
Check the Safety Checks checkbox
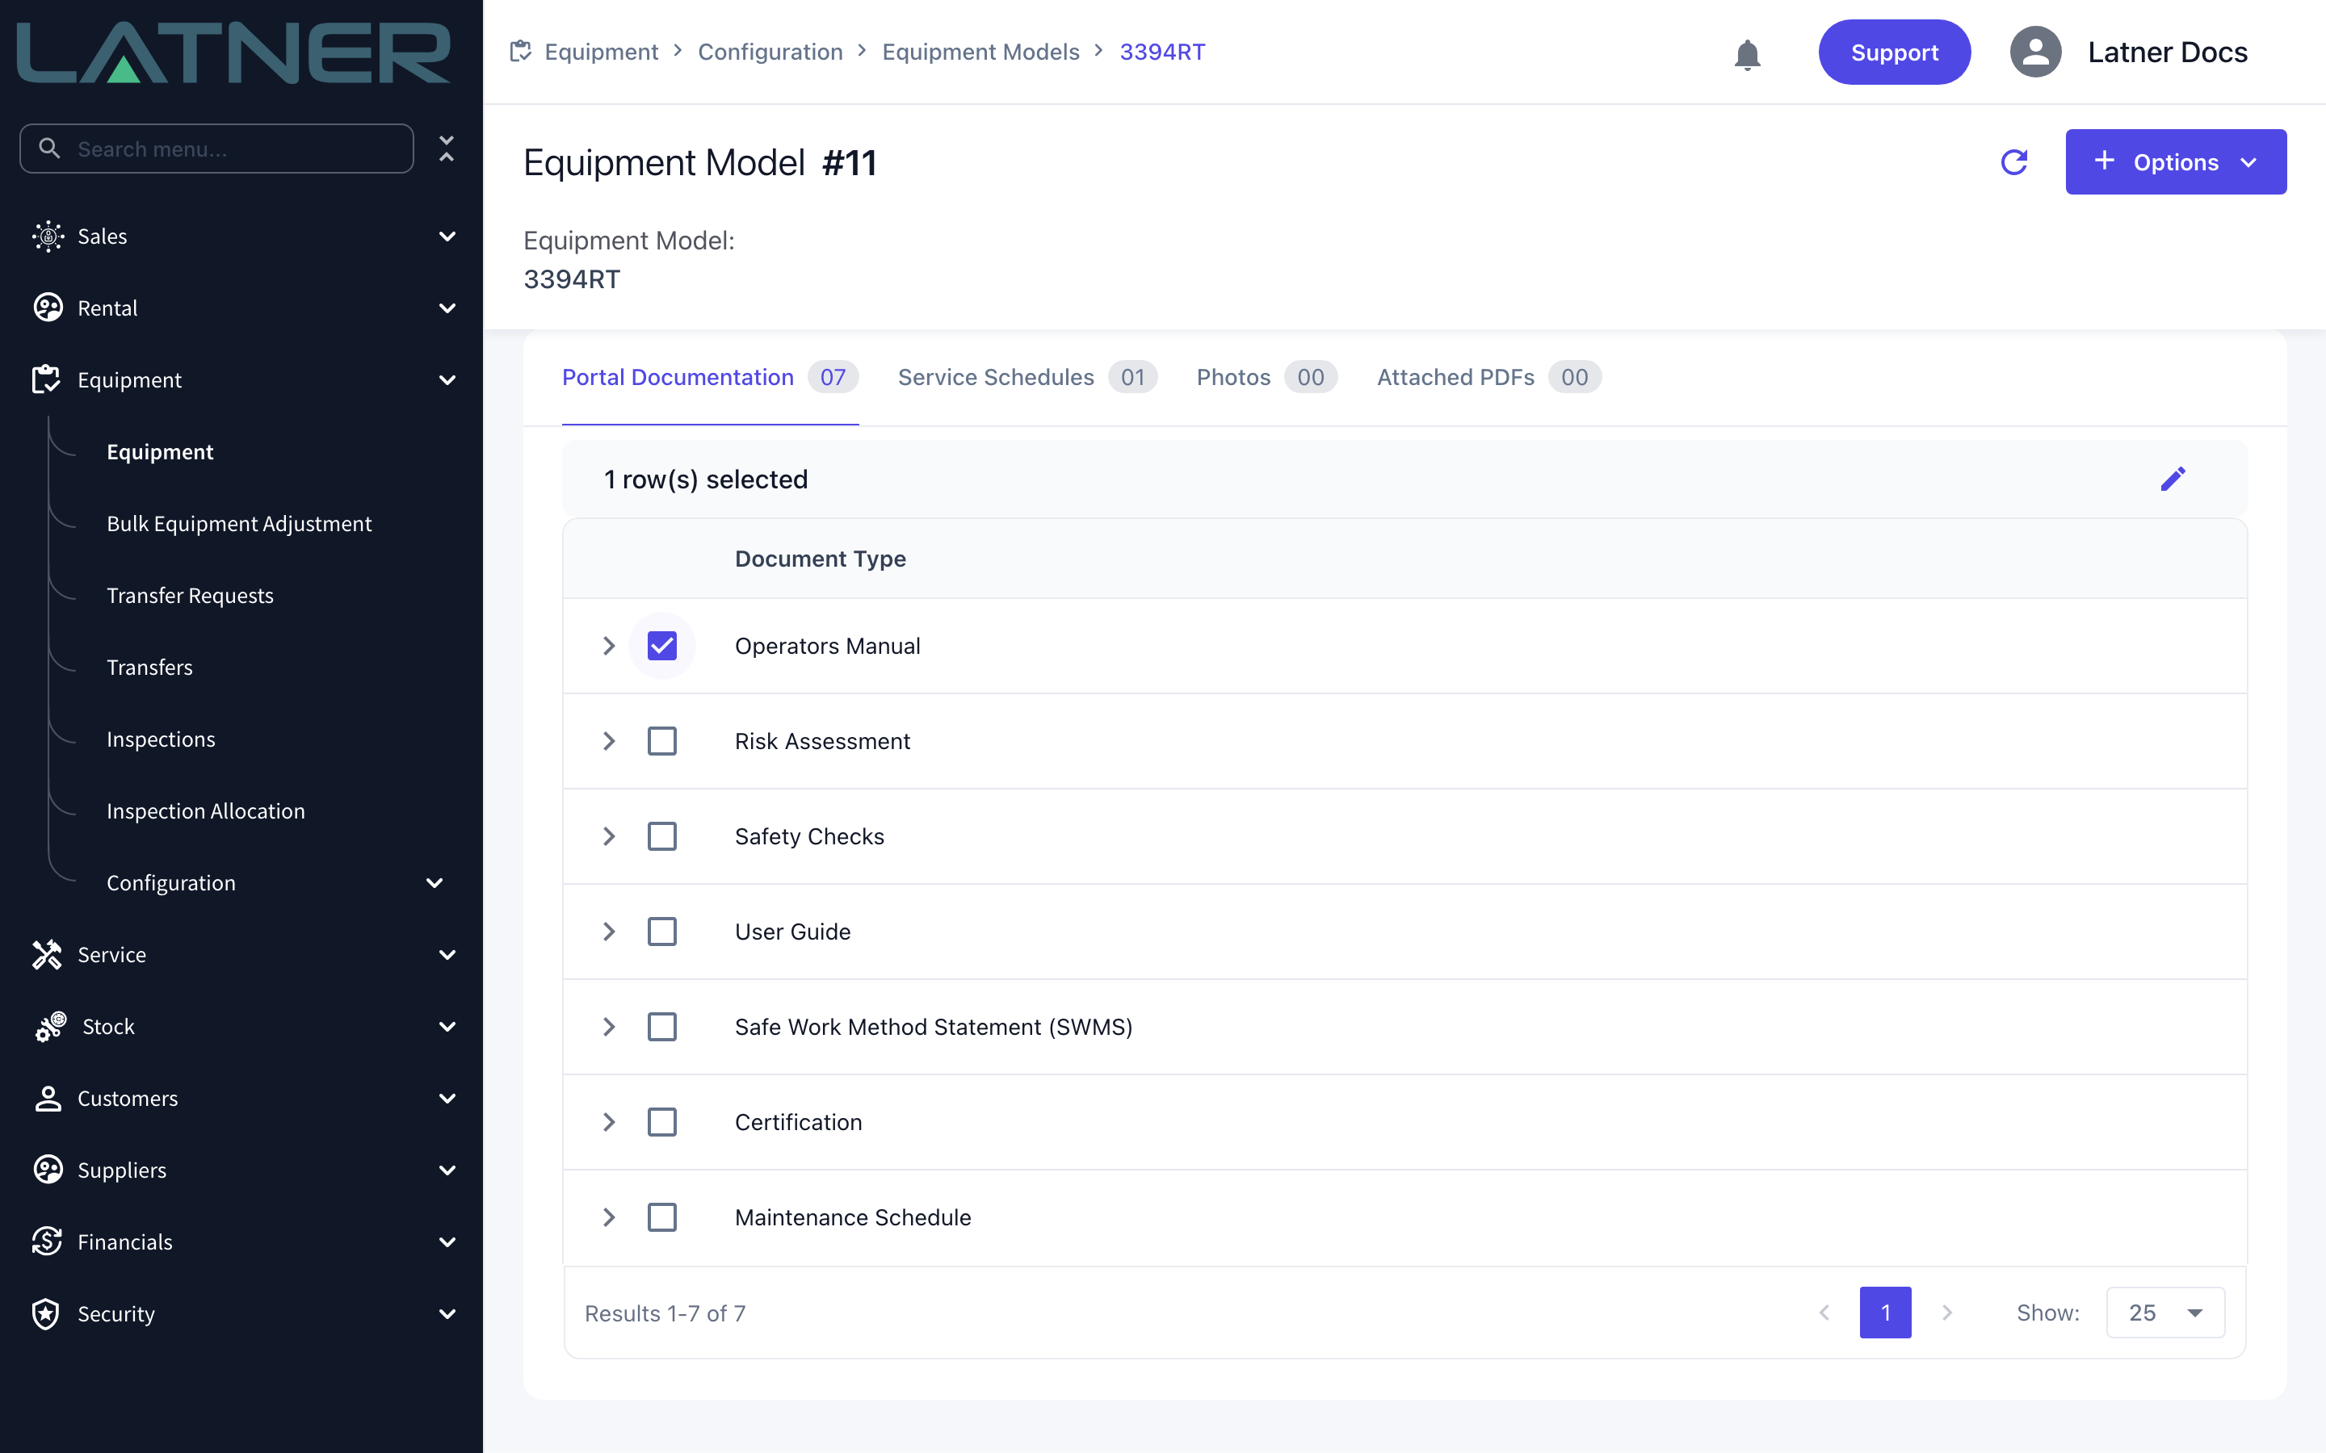tap(662, 836)
